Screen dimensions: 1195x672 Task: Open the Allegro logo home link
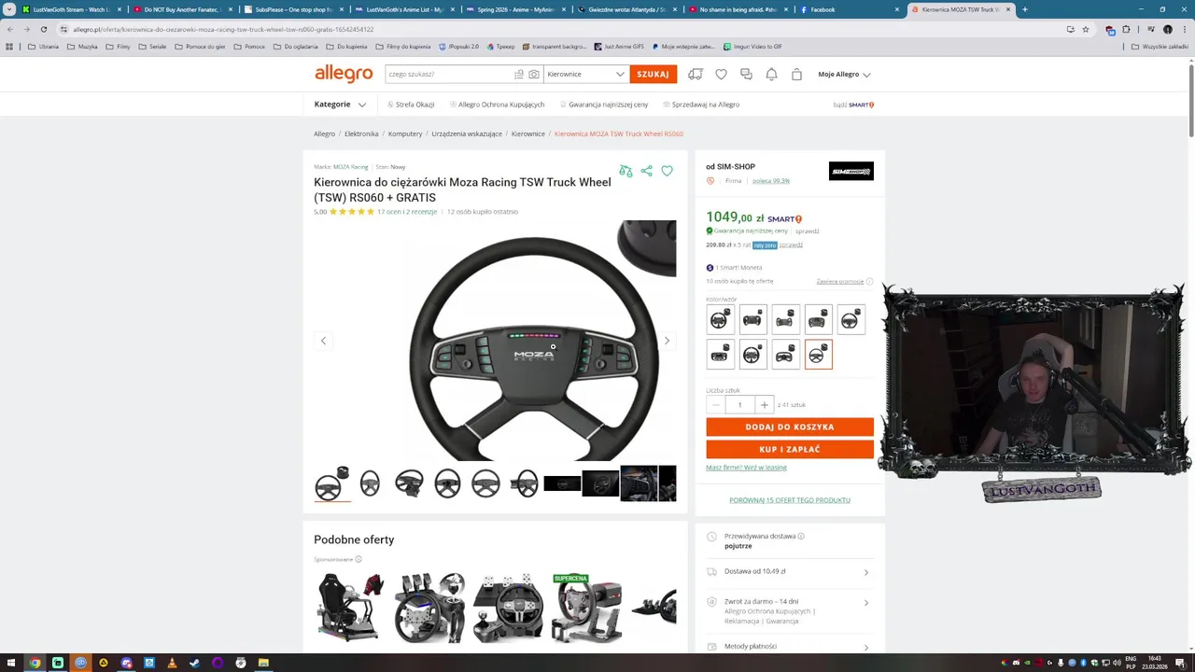344,74
